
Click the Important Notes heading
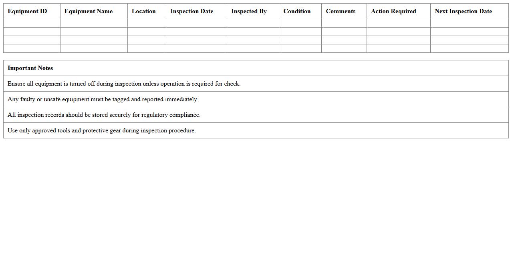pyautogui.click(x=30, y=68)
